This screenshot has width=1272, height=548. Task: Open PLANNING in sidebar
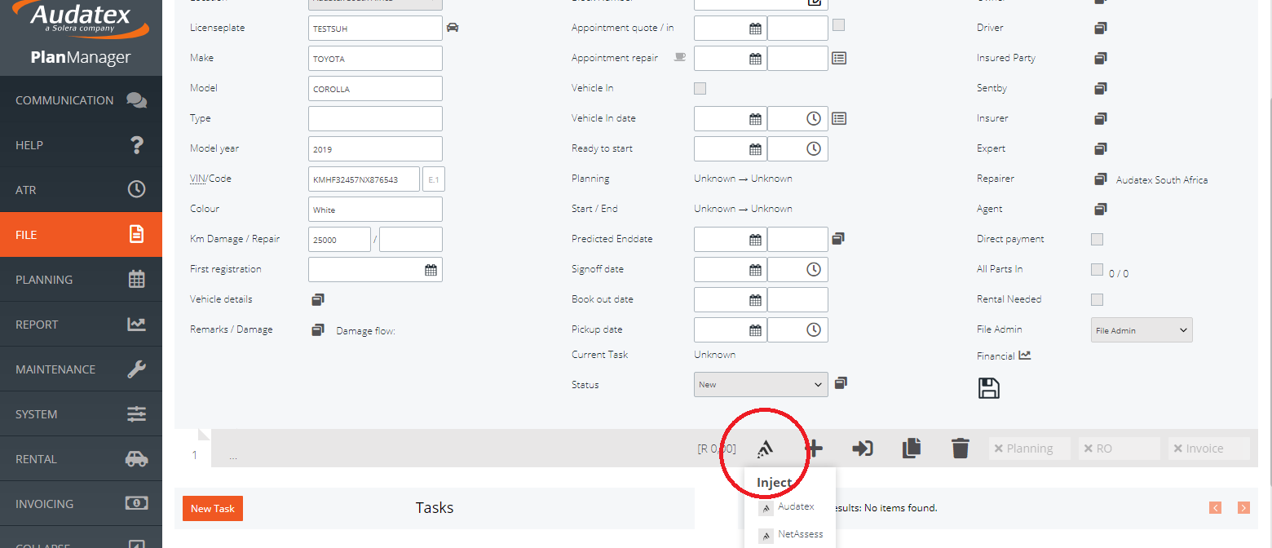(x=81, y=280)
